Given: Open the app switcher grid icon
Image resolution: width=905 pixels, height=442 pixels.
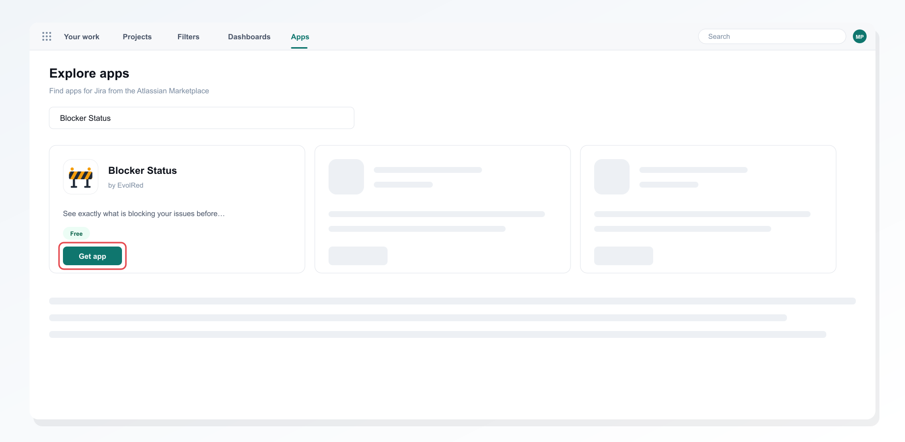Looking at the screenshot, I should pyautogui.click(x=47, y=36).
